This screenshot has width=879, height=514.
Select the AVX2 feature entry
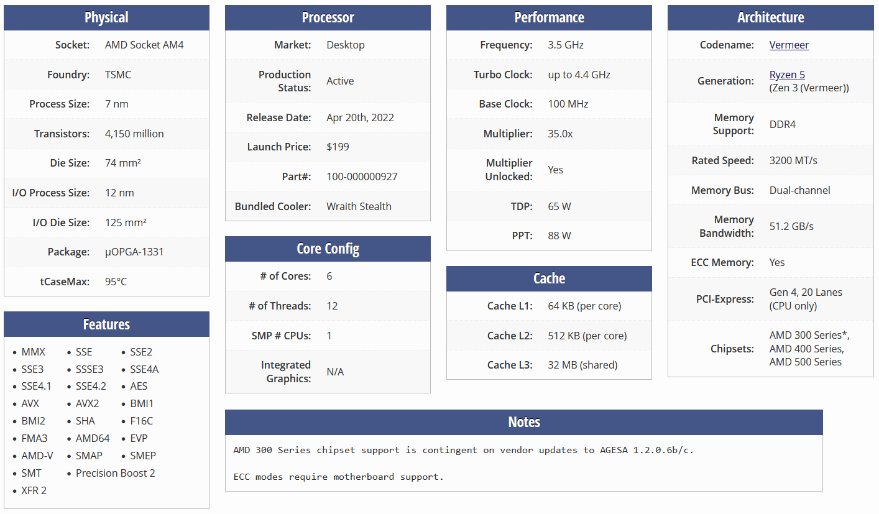pyautogui.click(x=87, y=403)
